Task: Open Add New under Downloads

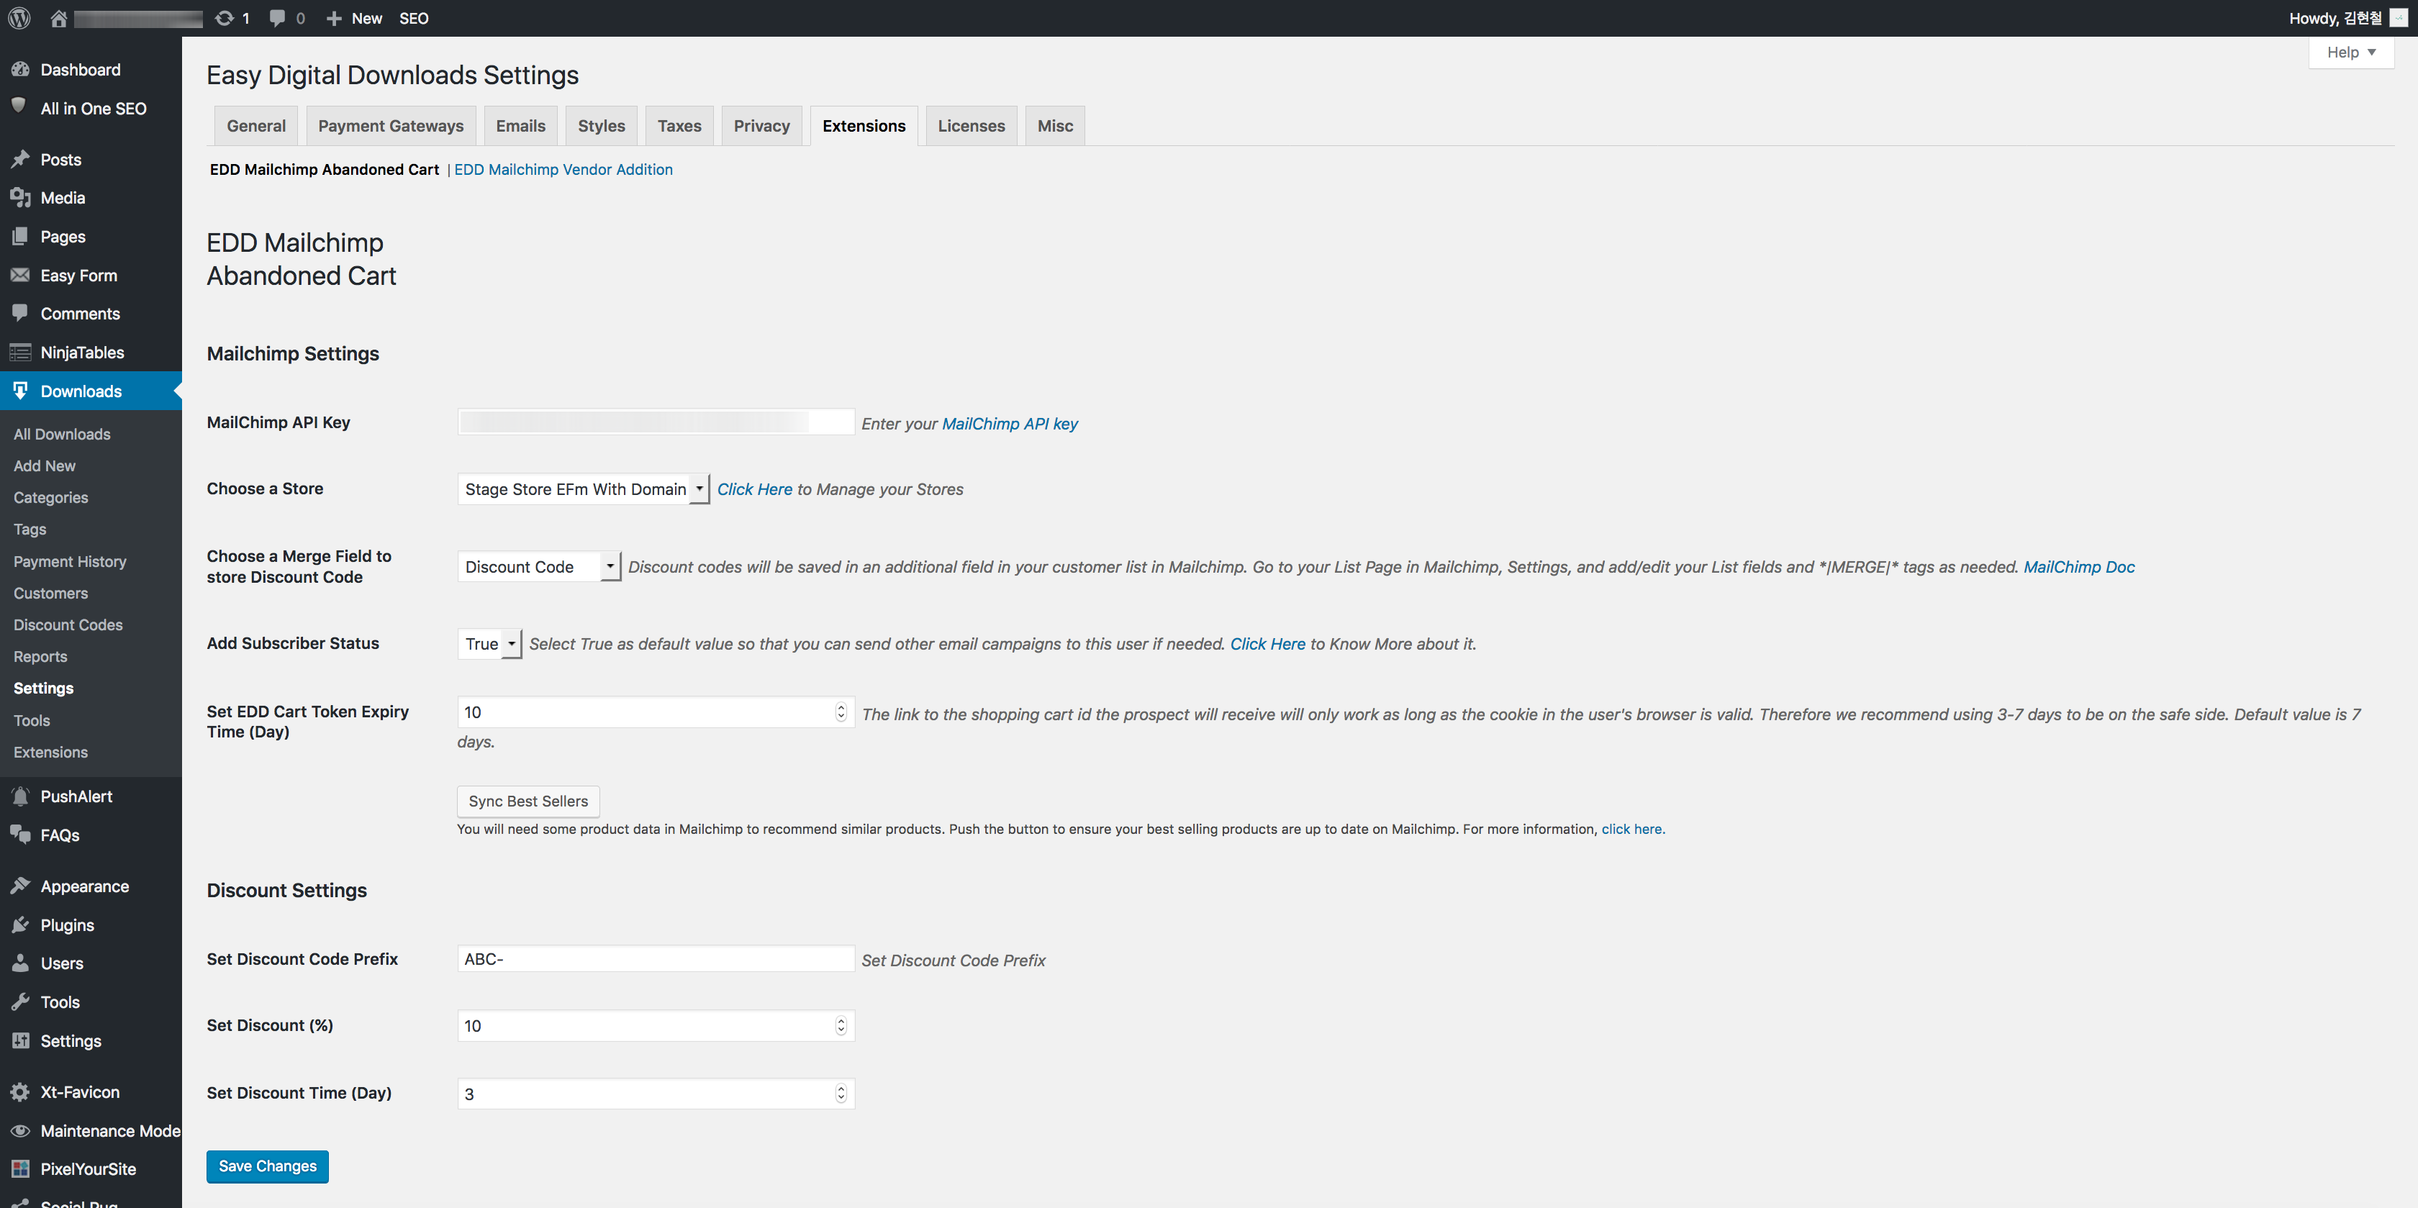Action: click(44, 466)
